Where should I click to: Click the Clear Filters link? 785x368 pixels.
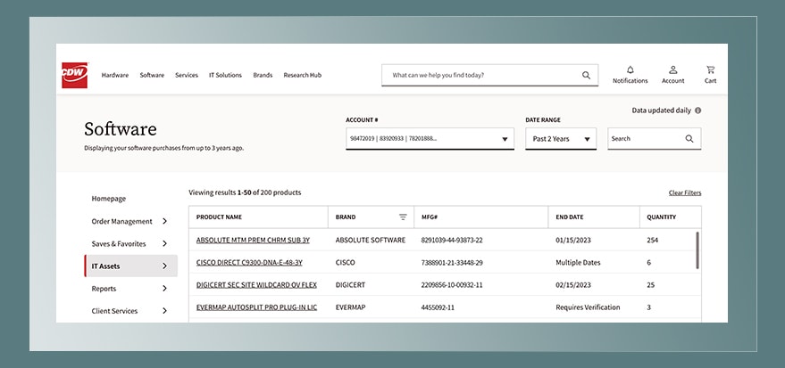tap(685, 192)
